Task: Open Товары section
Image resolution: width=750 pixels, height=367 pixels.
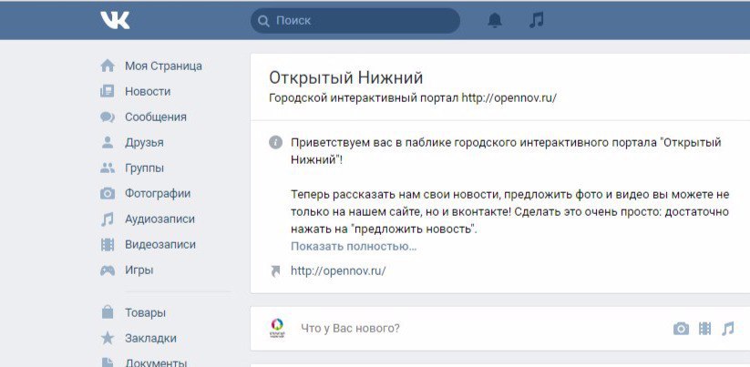Action: (x=145, y=313)
